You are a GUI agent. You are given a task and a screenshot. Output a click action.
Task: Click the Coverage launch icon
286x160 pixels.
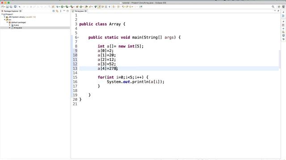(67, 7)
